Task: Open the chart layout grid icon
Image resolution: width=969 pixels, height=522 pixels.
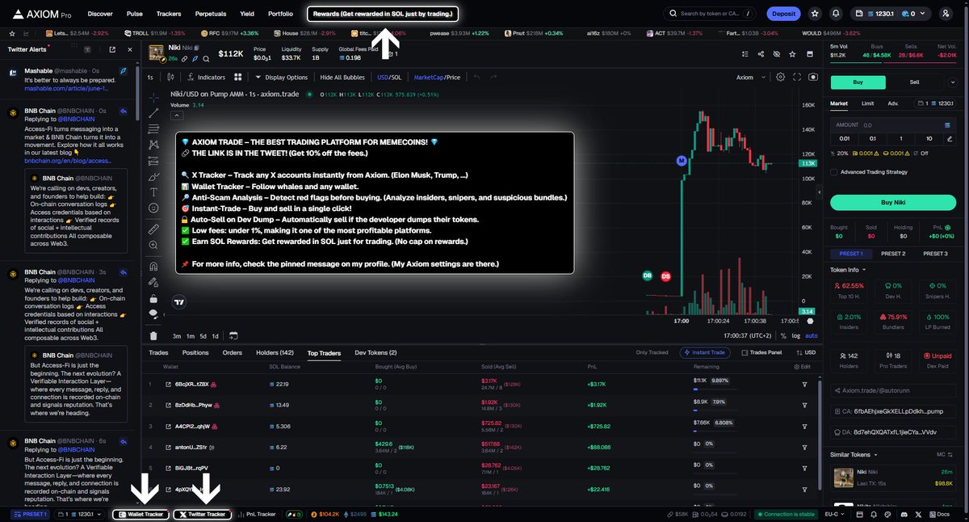Action: (x=238, y=78)
